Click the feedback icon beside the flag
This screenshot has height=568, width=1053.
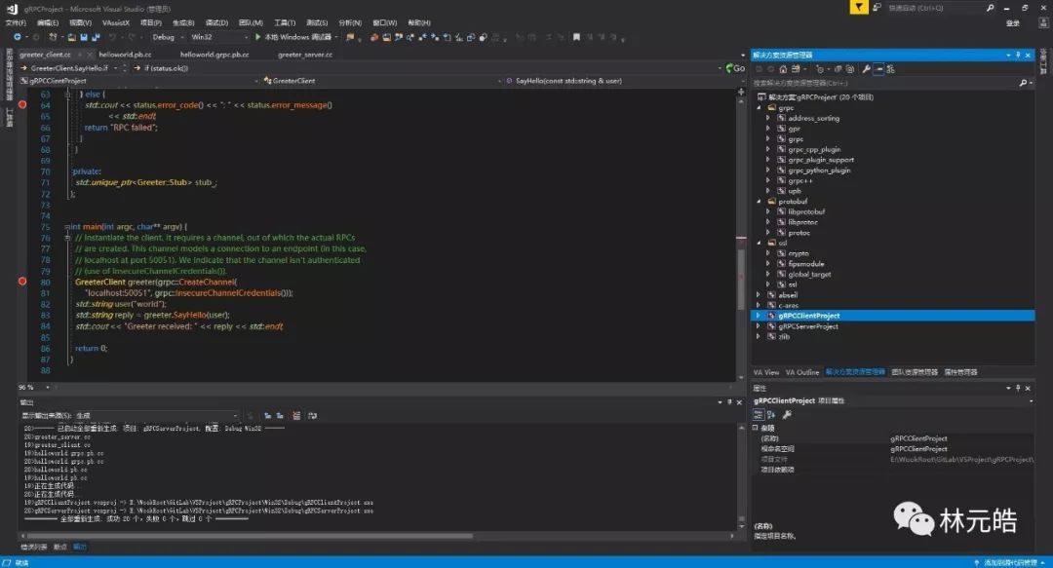point(876,8)
